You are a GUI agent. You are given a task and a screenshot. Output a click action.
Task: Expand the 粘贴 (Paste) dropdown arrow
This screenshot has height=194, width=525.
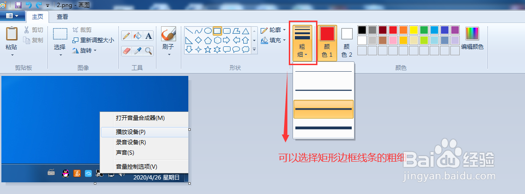[x=12, y=55]
